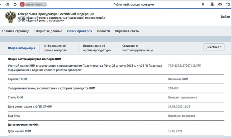The image size is (232, 138).
Task: Navigate to Обратная связь
Action: (x=127, y=31)
